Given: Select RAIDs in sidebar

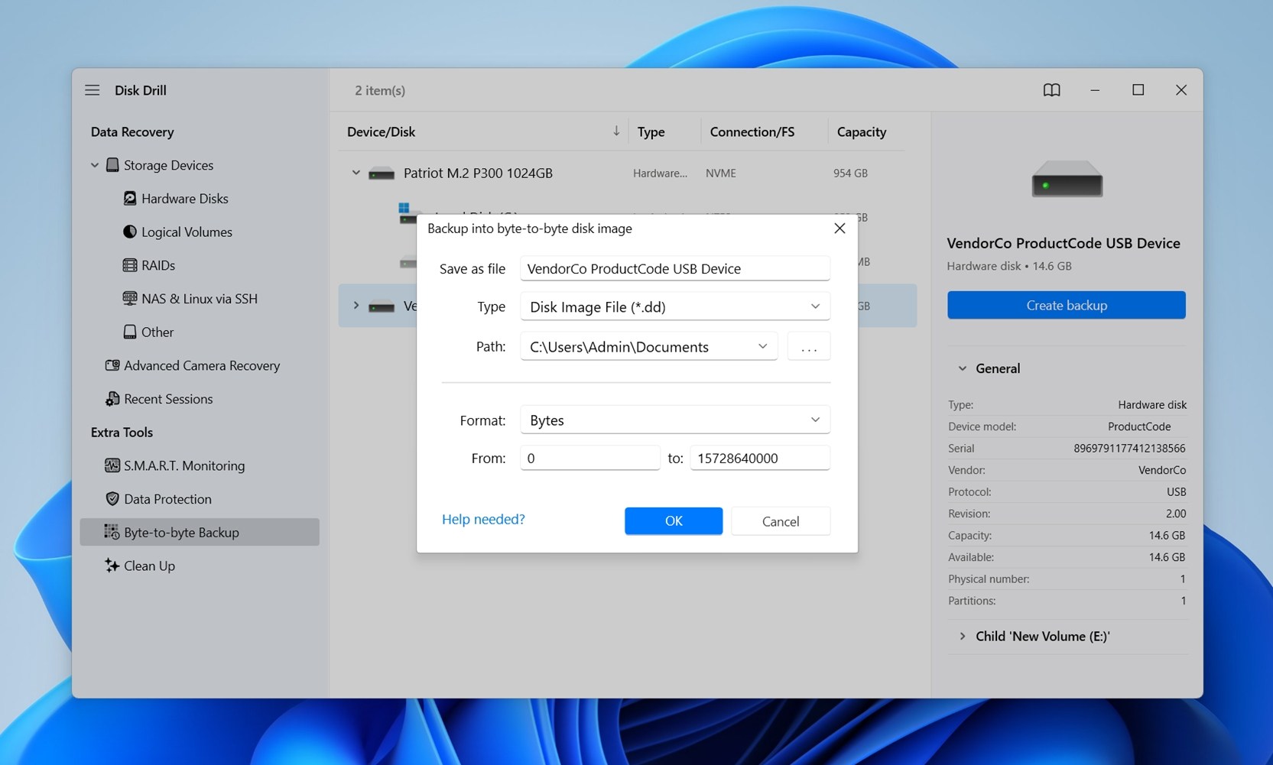Looking at the screenshot, I should point(158,265).
